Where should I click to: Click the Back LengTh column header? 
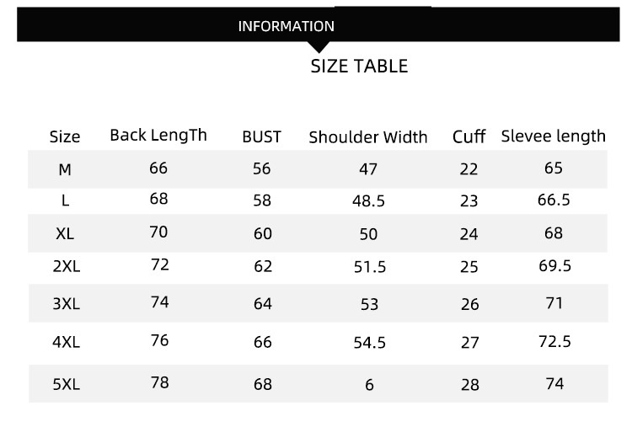click(x=158, y=135)
